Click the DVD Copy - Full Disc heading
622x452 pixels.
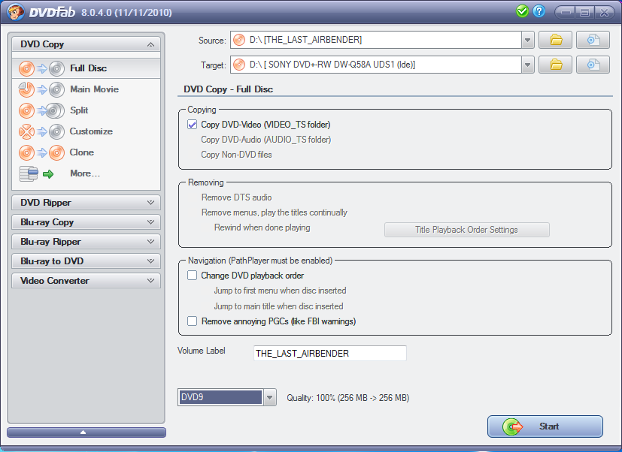(x=228, y=89)
